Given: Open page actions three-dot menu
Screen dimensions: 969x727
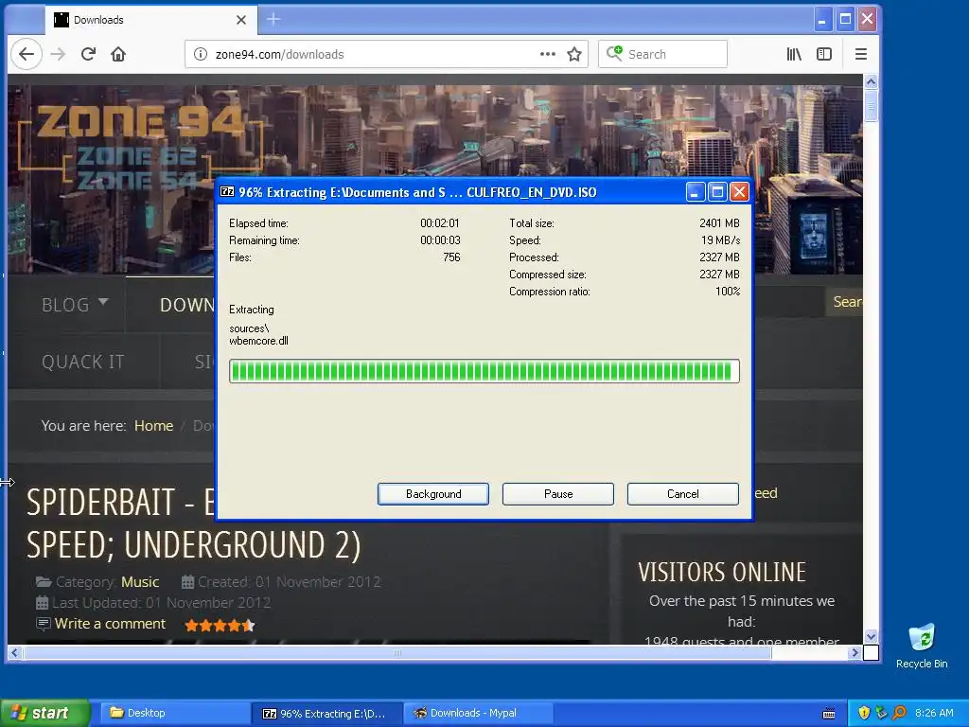Looking at the screenshot, I should click(x=548, y=54).
